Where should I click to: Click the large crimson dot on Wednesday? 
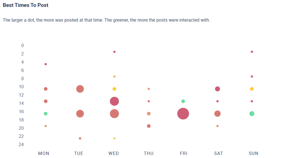(114, 101)
